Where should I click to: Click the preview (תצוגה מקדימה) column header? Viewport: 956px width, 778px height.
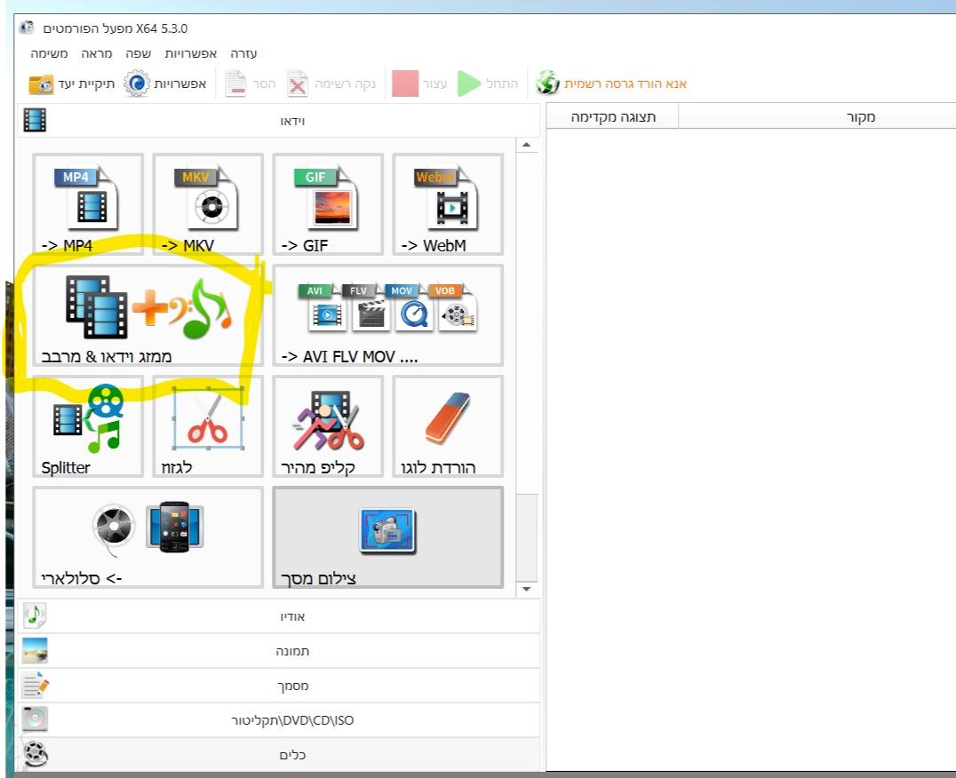pyautogui.click(x=613, y=116)
